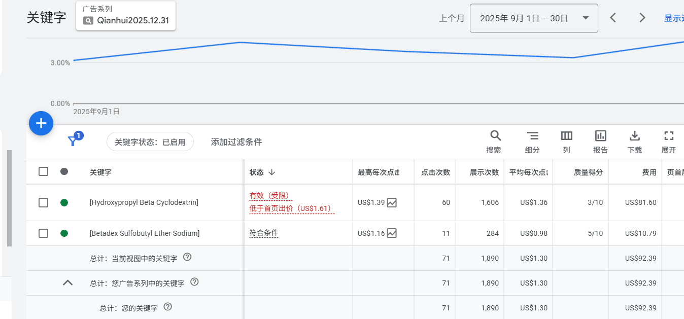
Task: Open the filter funnel icon
Action: (x=73, y=141)
